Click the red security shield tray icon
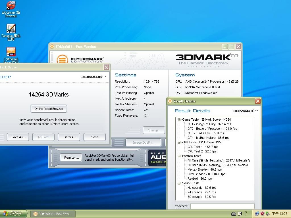The width and height of the screenshot is (291, 218). tap(262, 214)
